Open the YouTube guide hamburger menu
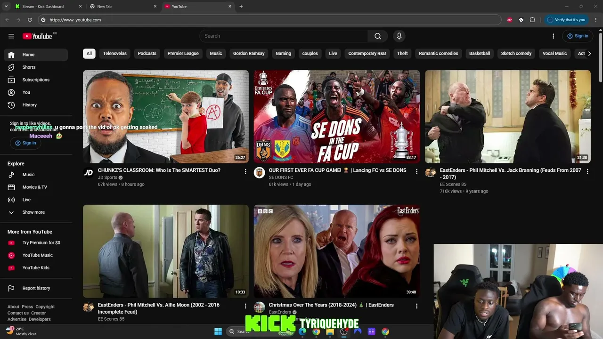 [11, 36]
